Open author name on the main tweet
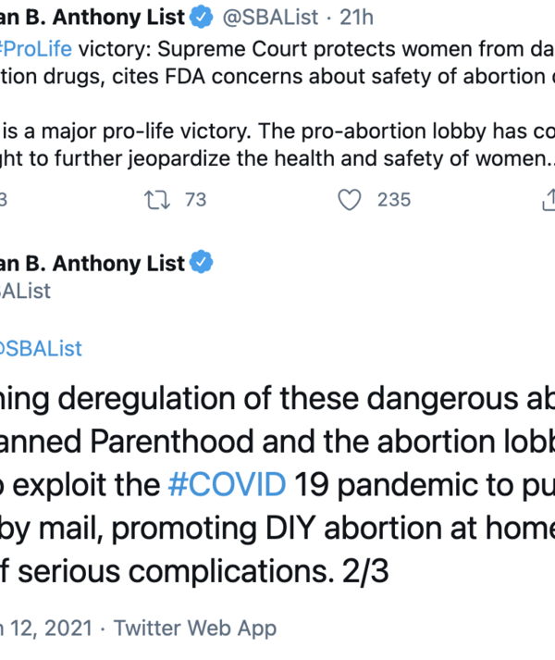Screen dimensions: 555x660 pos(92,264)
